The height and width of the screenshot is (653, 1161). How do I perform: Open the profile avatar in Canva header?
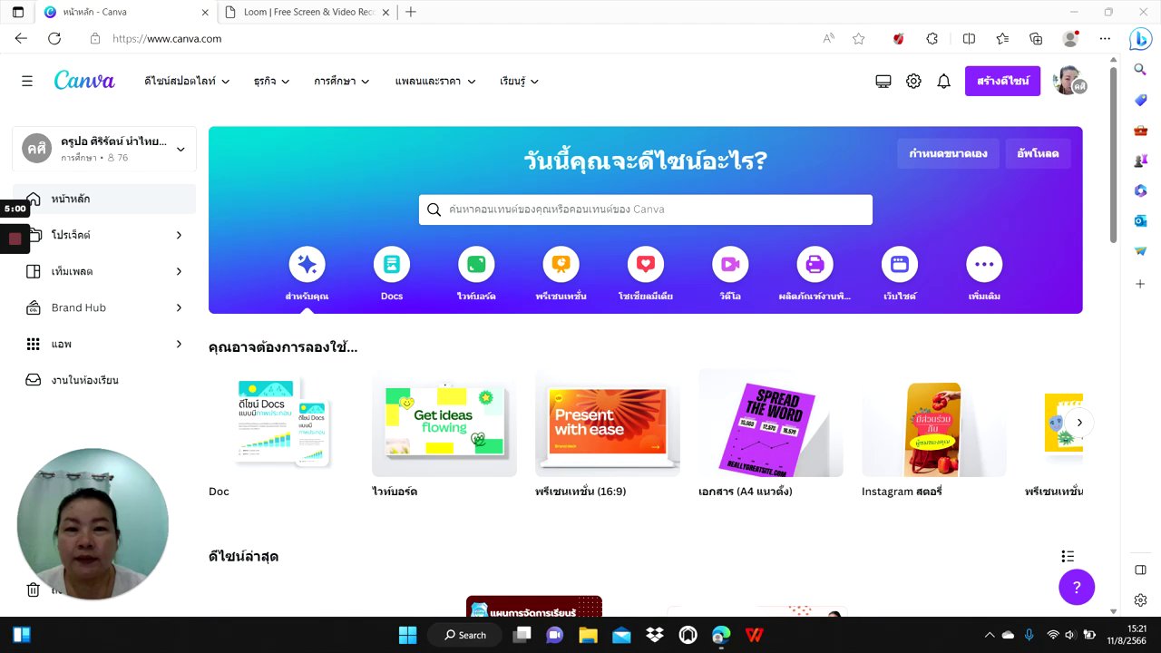pos(1069,81)
